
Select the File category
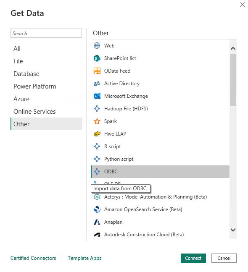[x=46, y=61]
